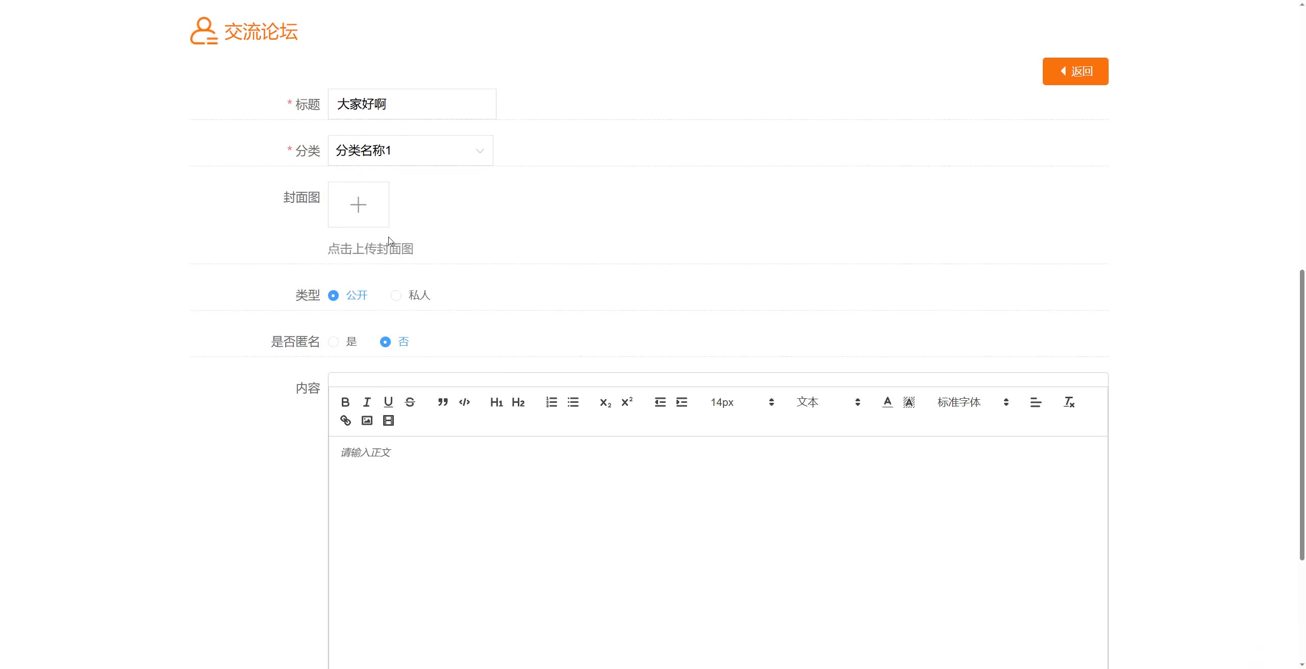Screen dimensions: 1306x669
Task: Insert a hyperlink in editor
Action: (x=345, y=421)
